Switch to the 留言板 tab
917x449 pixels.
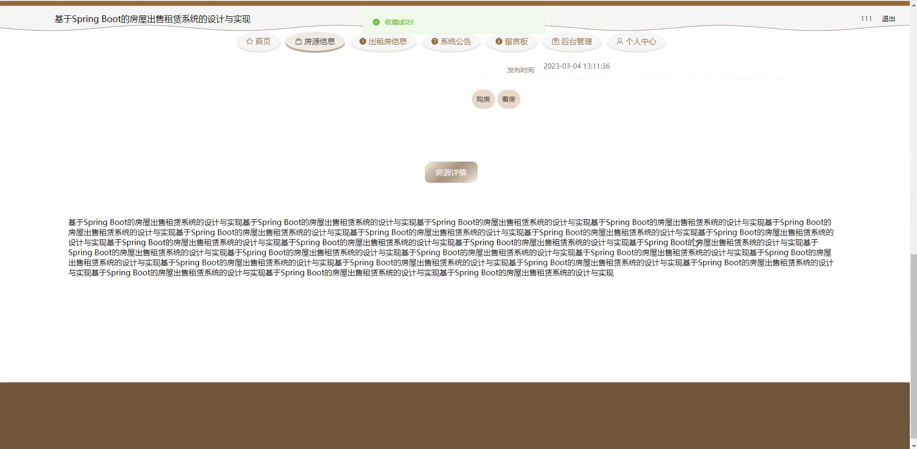[511, 42]
